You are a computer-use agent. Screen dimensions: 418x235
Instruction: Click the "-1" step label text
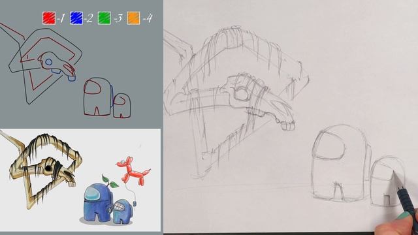pyautogui.click(x=61, y=18)
